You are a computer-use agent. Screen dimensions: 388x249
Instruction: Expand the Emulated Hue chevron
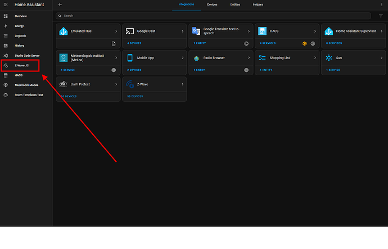116,31
